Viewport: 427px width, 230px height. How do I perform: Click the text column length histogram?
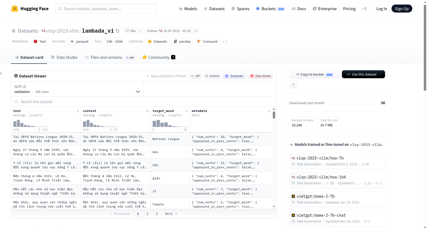31,123
